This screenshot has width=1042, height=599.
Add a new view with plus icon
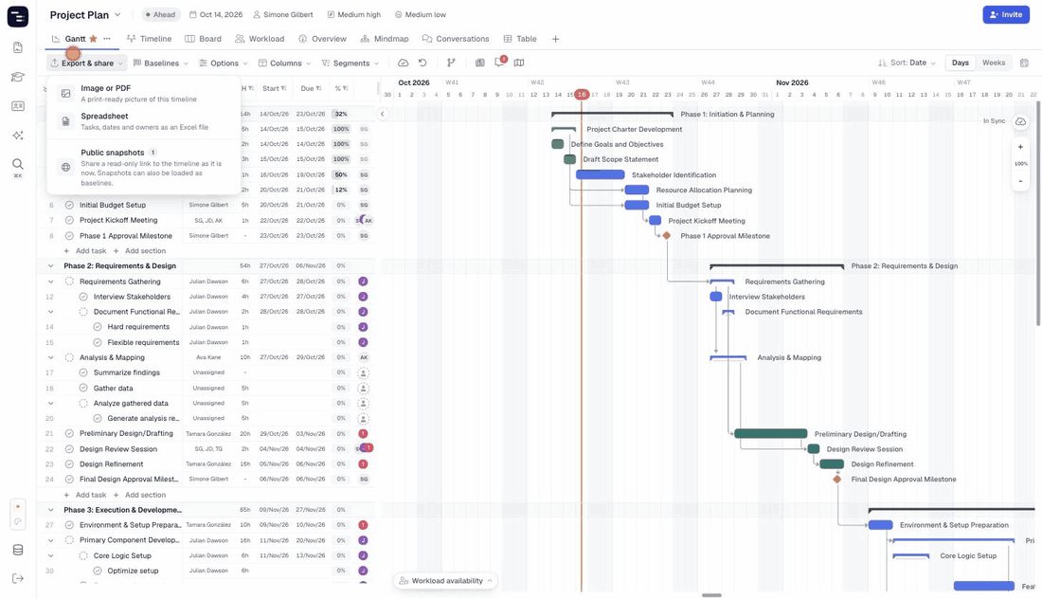(555, 39)
